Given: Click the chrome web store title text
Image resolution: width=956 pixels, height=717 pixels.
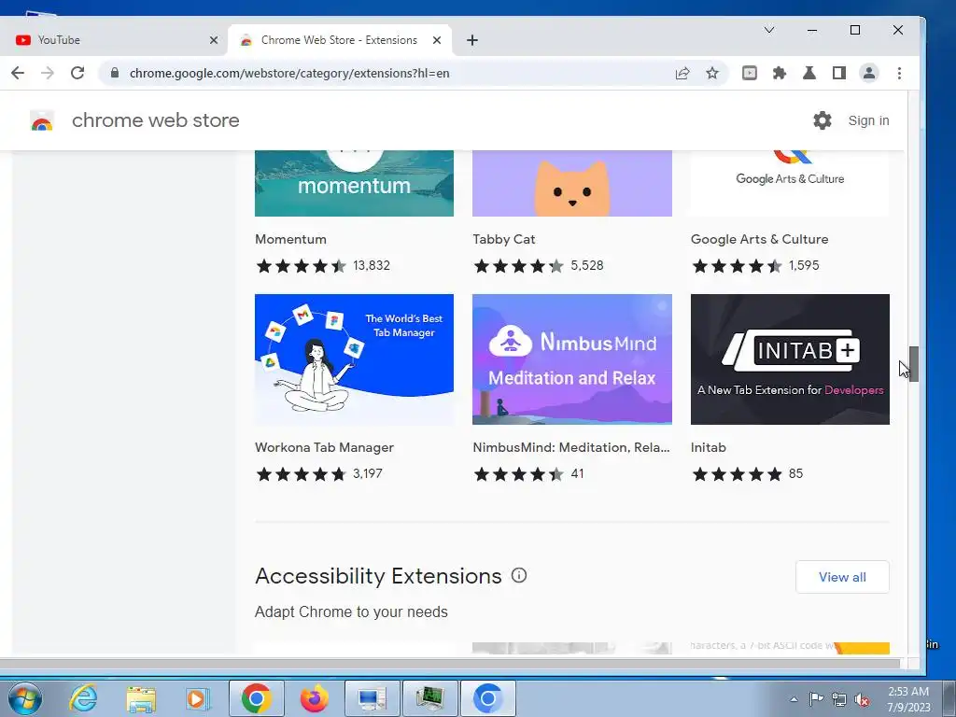Looking at the screenshot, I should [x=156, y=120].
